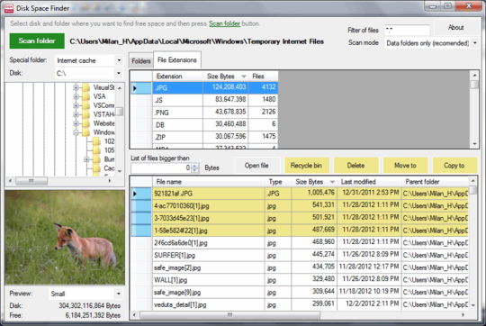Click row header of 921821af.JPG file
This screenshot has height=326, width=486.
[141, 194]
